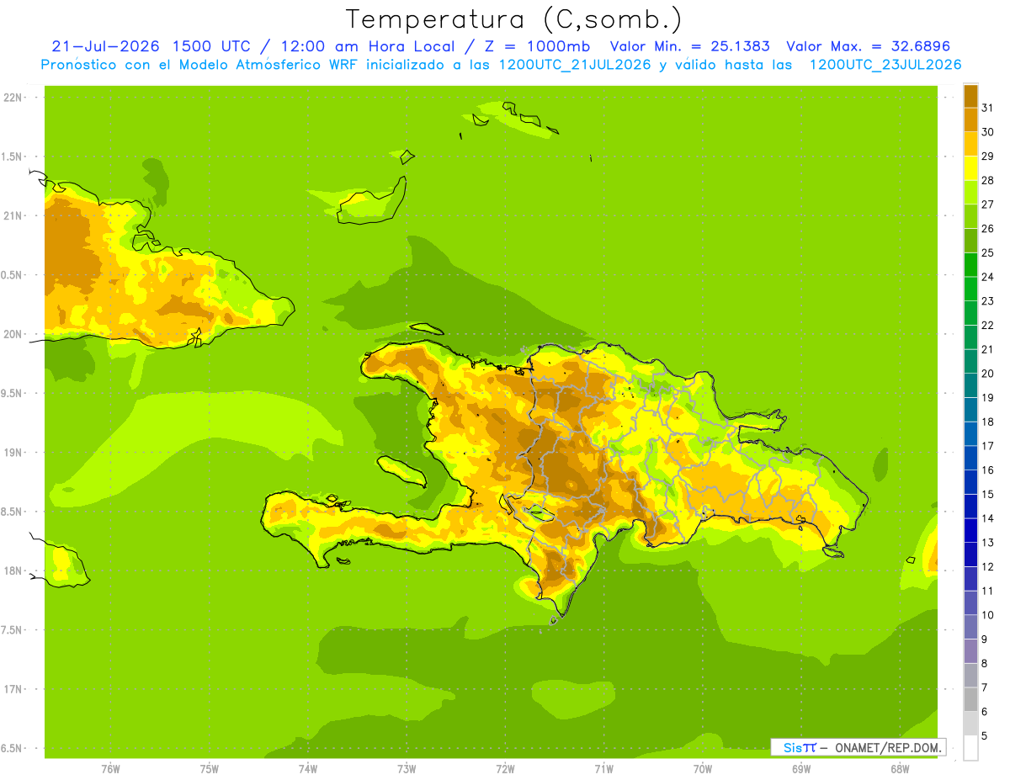Click the "22N" latitude axis label
This screenshot has width=1010, height=780.
click(13, 98)
